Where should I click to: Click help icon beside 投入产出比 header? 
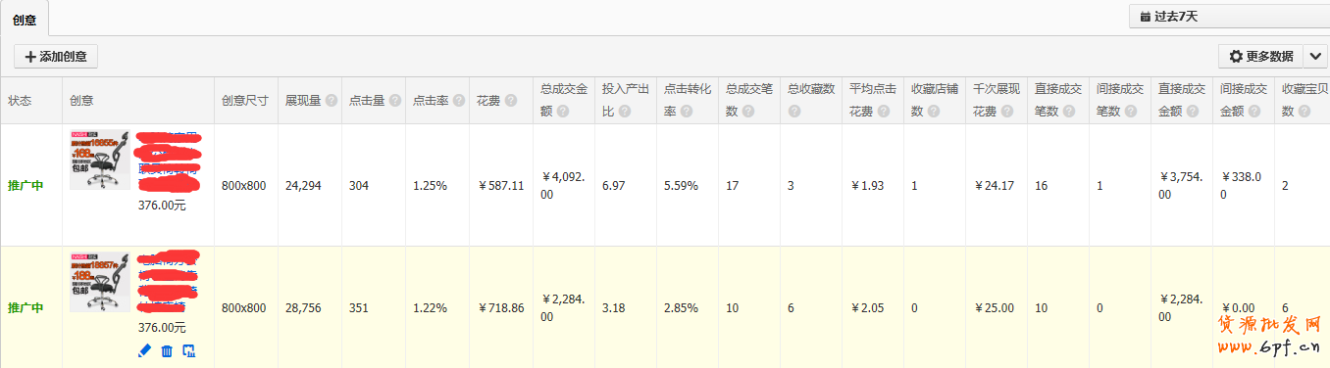(624, 112)
